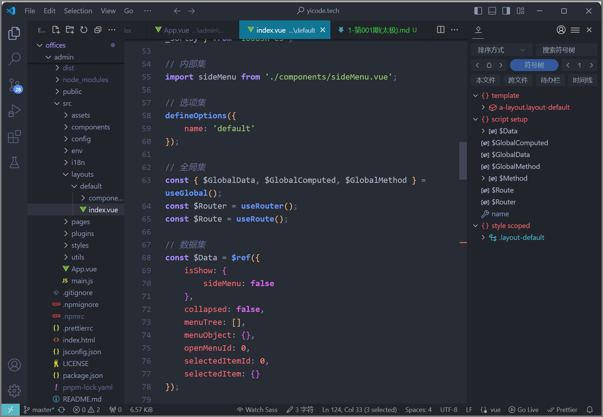Screen dimensions: 603x417
Task: Expand the node_modules folder
Action: 76,80
